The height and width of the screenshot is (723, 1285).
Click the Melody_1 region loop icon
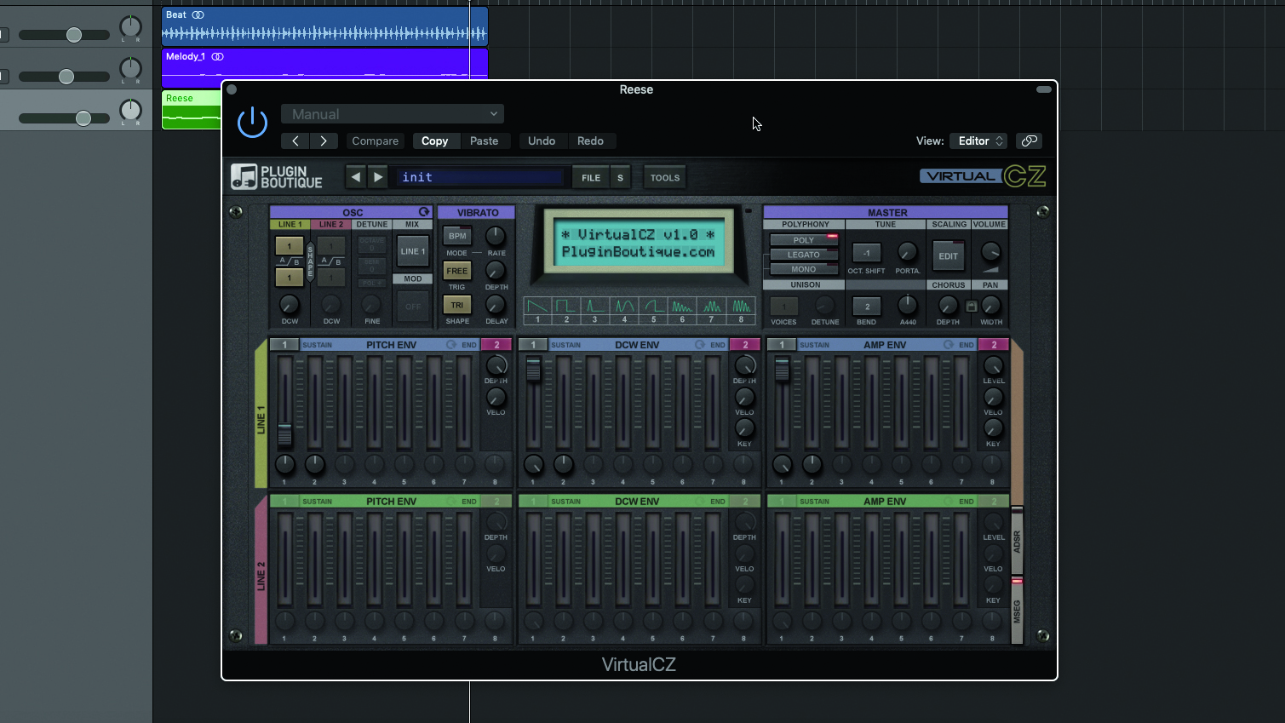(218, 57)
